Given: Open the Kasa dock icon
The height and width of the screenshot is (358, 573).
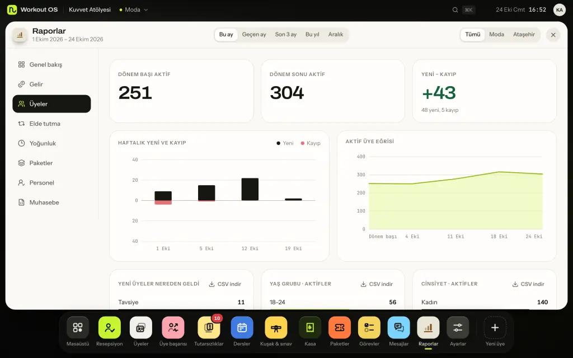Looking at the screenshot, I should click(310, 327).
